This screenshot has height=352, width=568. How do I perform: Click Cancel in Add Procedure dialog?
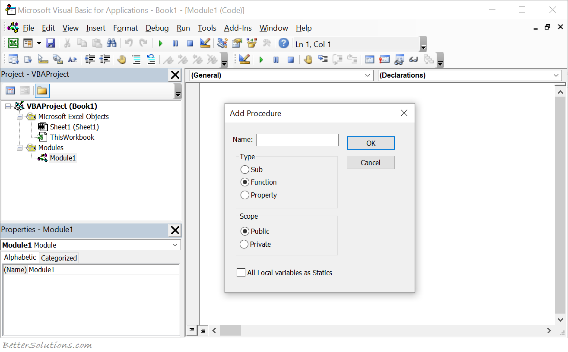click(x=371, y=163)
